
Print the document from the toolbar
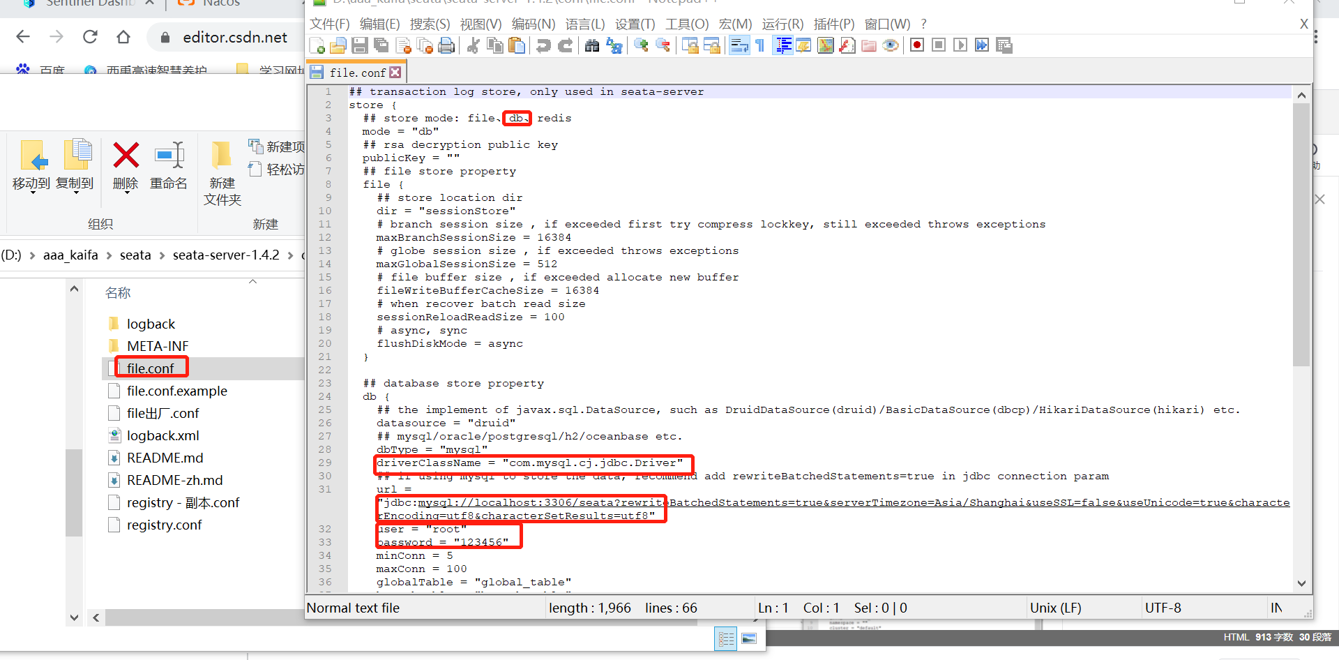pos(446,45)
